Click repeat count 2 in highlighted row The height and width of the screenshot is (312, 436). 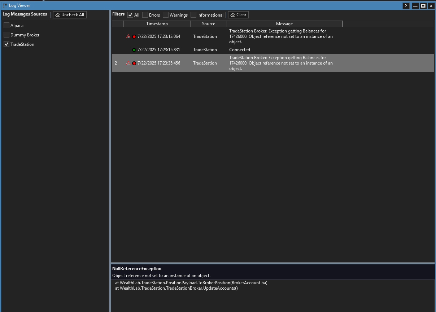(x=116, y=63)
